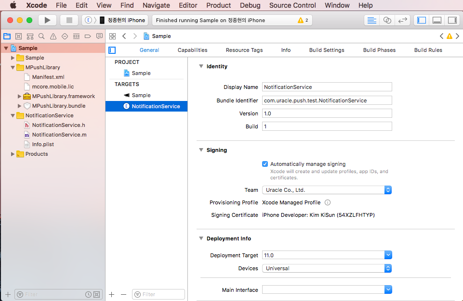Open NotificationService.m file
463x301 pixels.
(59, 135)
